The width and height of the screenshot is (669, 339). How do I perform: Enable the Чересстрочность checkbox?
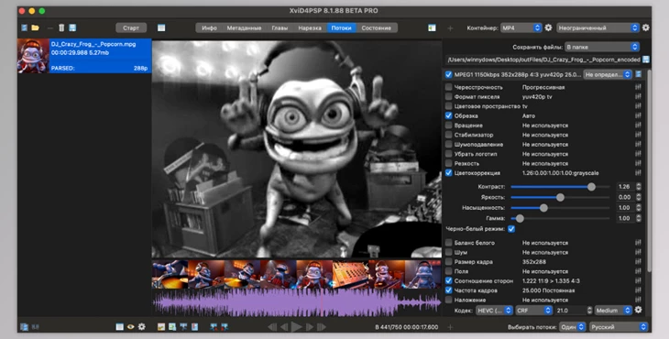click(448, 87)
